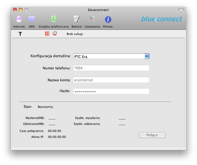Image resolution: width=197 pixels, height=165 pixels.
Task: Click the Nazwa konta field
Action: pyautogui.click(x=111, y=80)
